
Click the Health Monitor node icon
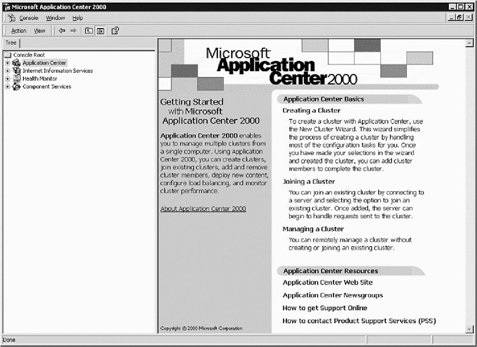pyautogui.click(x=16, y=79)
